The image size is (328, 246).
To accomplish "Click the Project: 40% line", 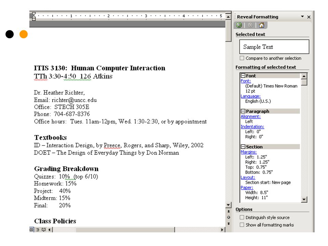I will (x=52, y=191).
